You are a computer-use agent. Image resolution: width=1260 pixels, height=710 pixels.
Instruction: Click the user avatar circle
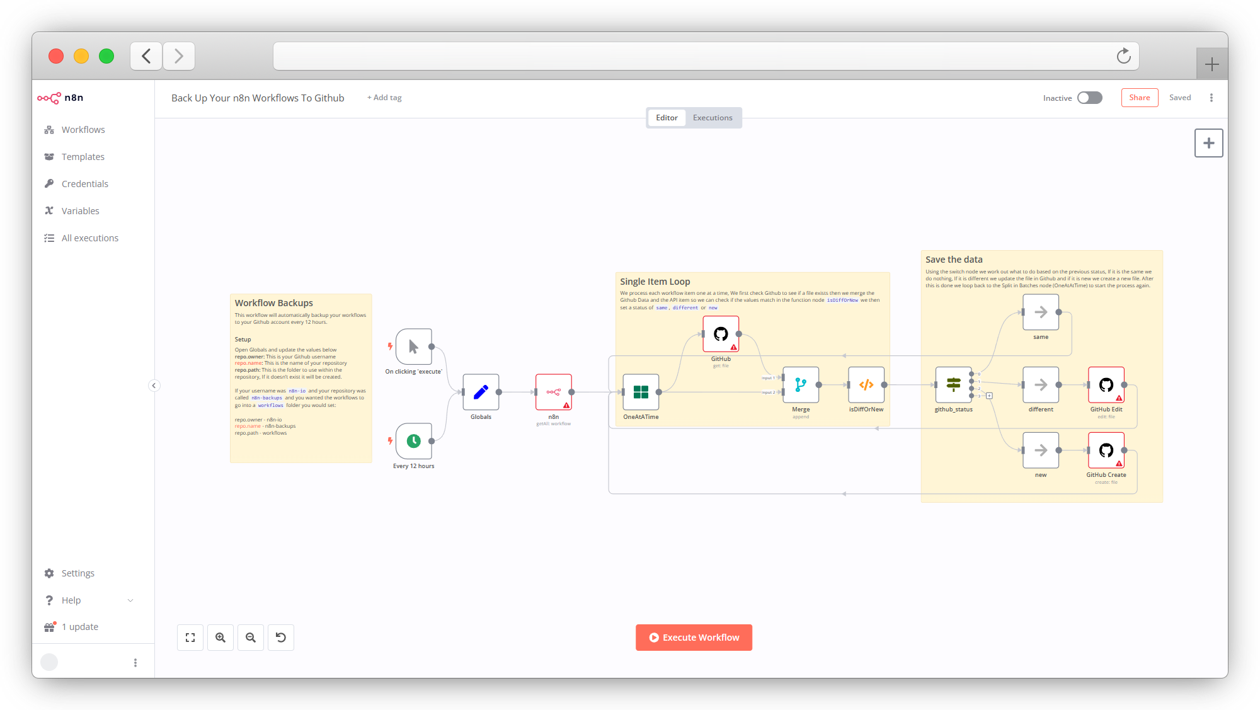point(49,662)
